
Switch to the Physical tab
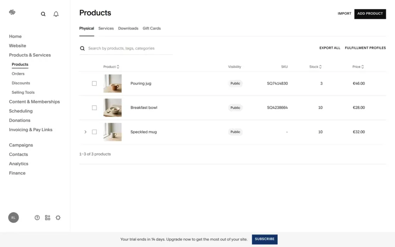[x=87, y=29]
